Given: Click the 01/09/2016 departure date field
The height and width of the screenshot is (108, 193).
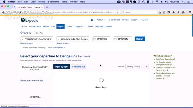Looking at the screenshot, I should pos(101,39).
